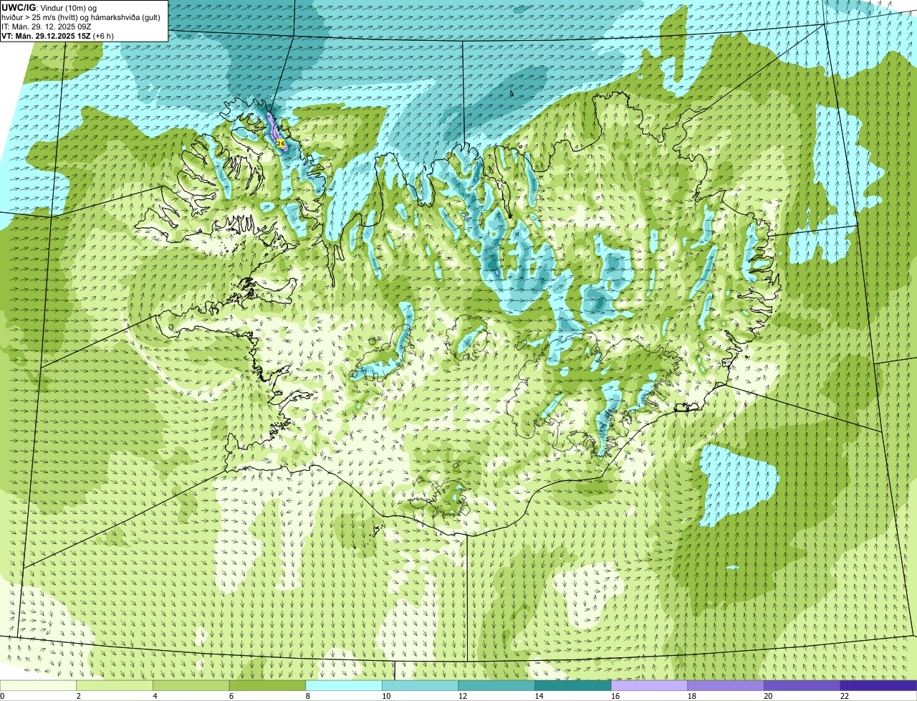Click the color scale label '14'

(x=539, y=696)
